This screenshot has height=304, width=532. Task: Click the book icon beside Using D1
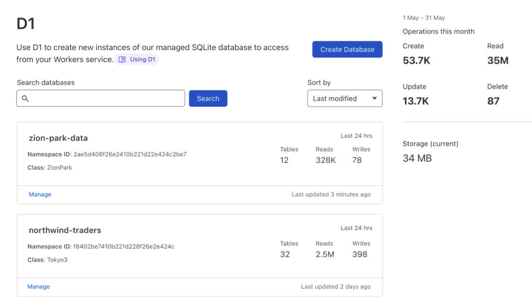[x=122, y=60]
